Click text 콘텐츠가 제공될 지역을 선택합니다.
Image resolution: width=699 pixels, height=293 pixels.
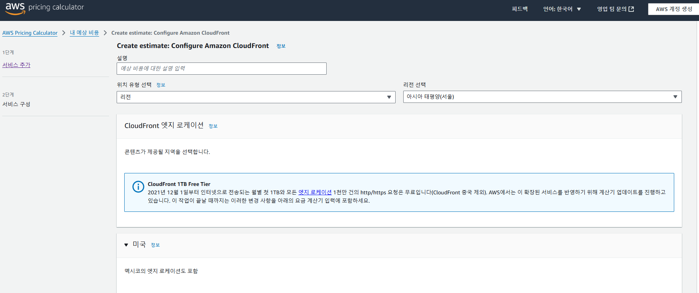[167, 152]
